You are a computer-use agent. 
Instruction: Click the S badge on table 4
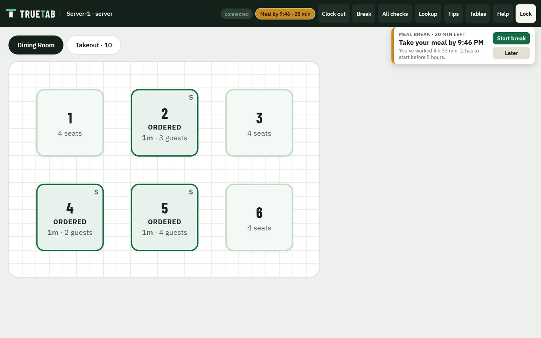pyautogui.click(x=96, y=192)
